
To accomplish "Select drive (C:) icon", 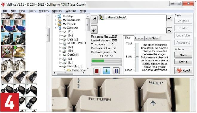I will tap(64, 32).
